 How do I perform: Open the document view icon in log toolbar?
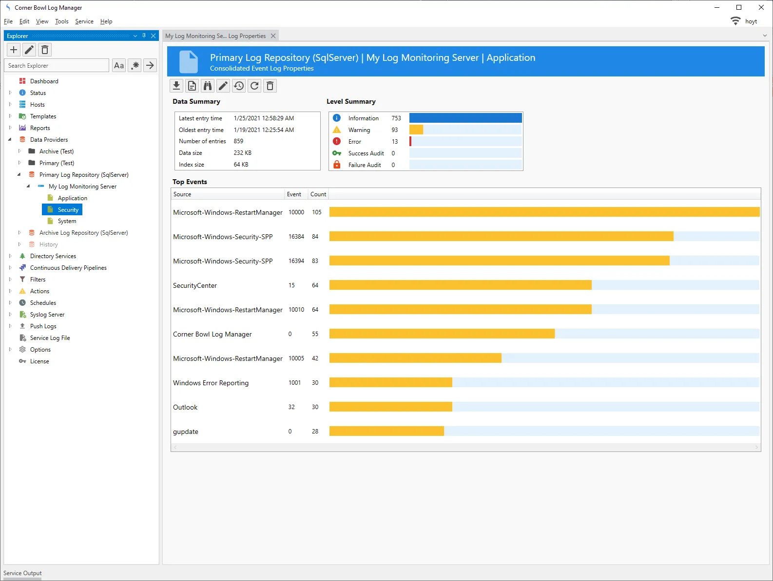(x=192, y=86)
